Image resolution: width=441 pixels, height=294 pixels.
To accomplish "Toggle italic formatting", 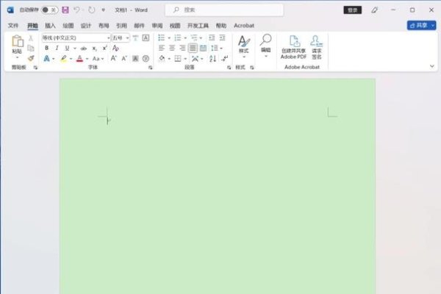I will pos(57,48).
